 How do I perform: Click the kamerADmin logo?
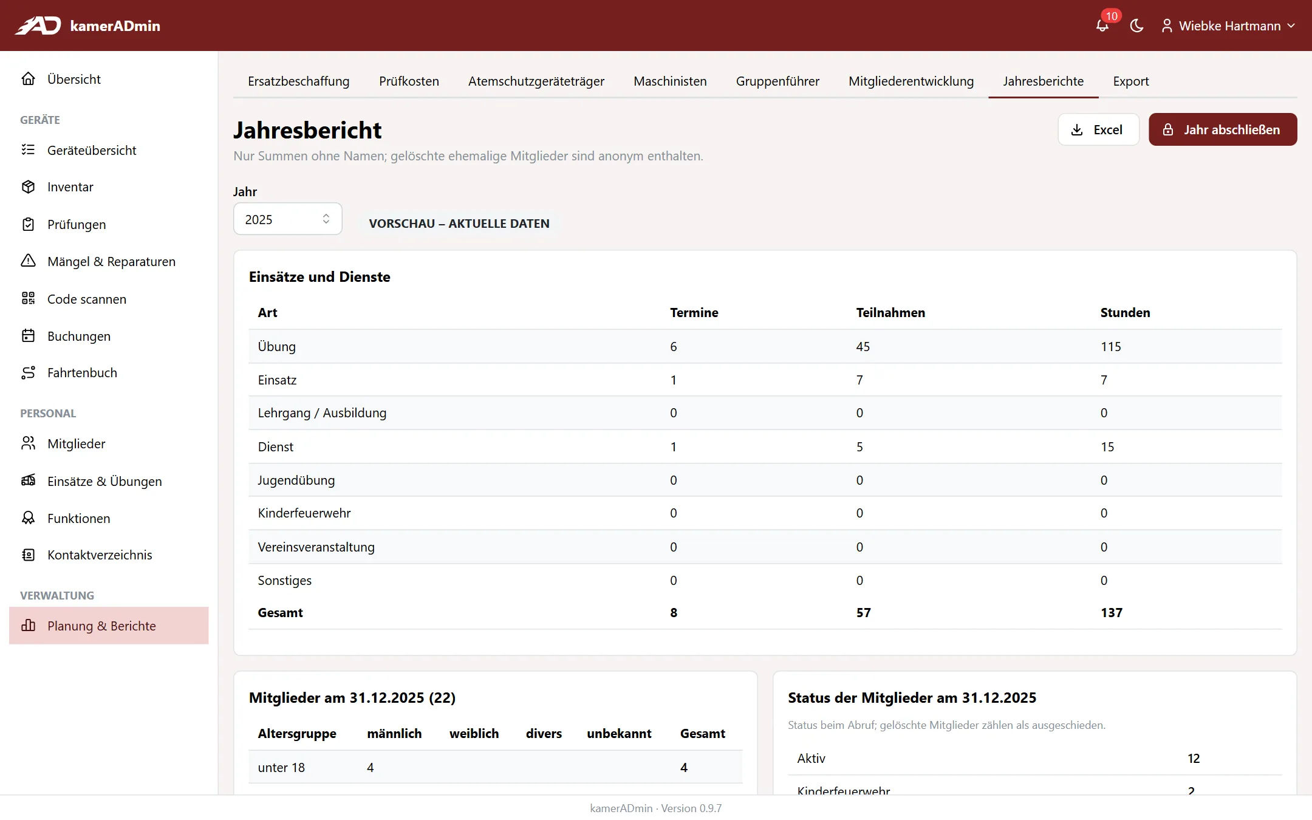coord(88,26)
